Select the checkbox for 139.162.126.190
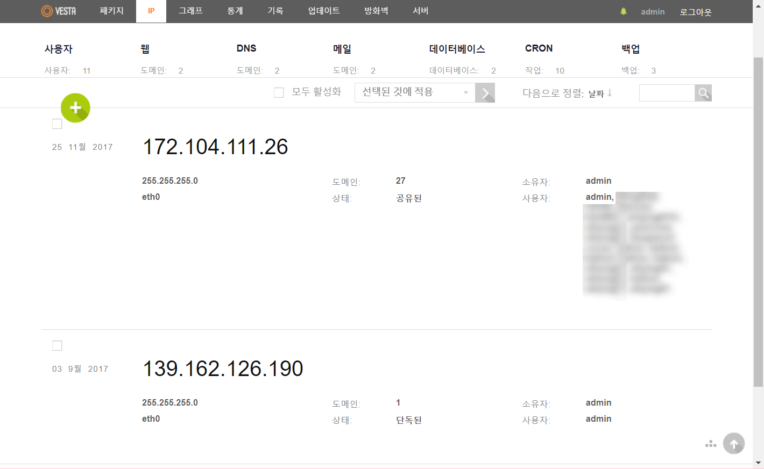 pyautogui.click(x=57, y=346)
